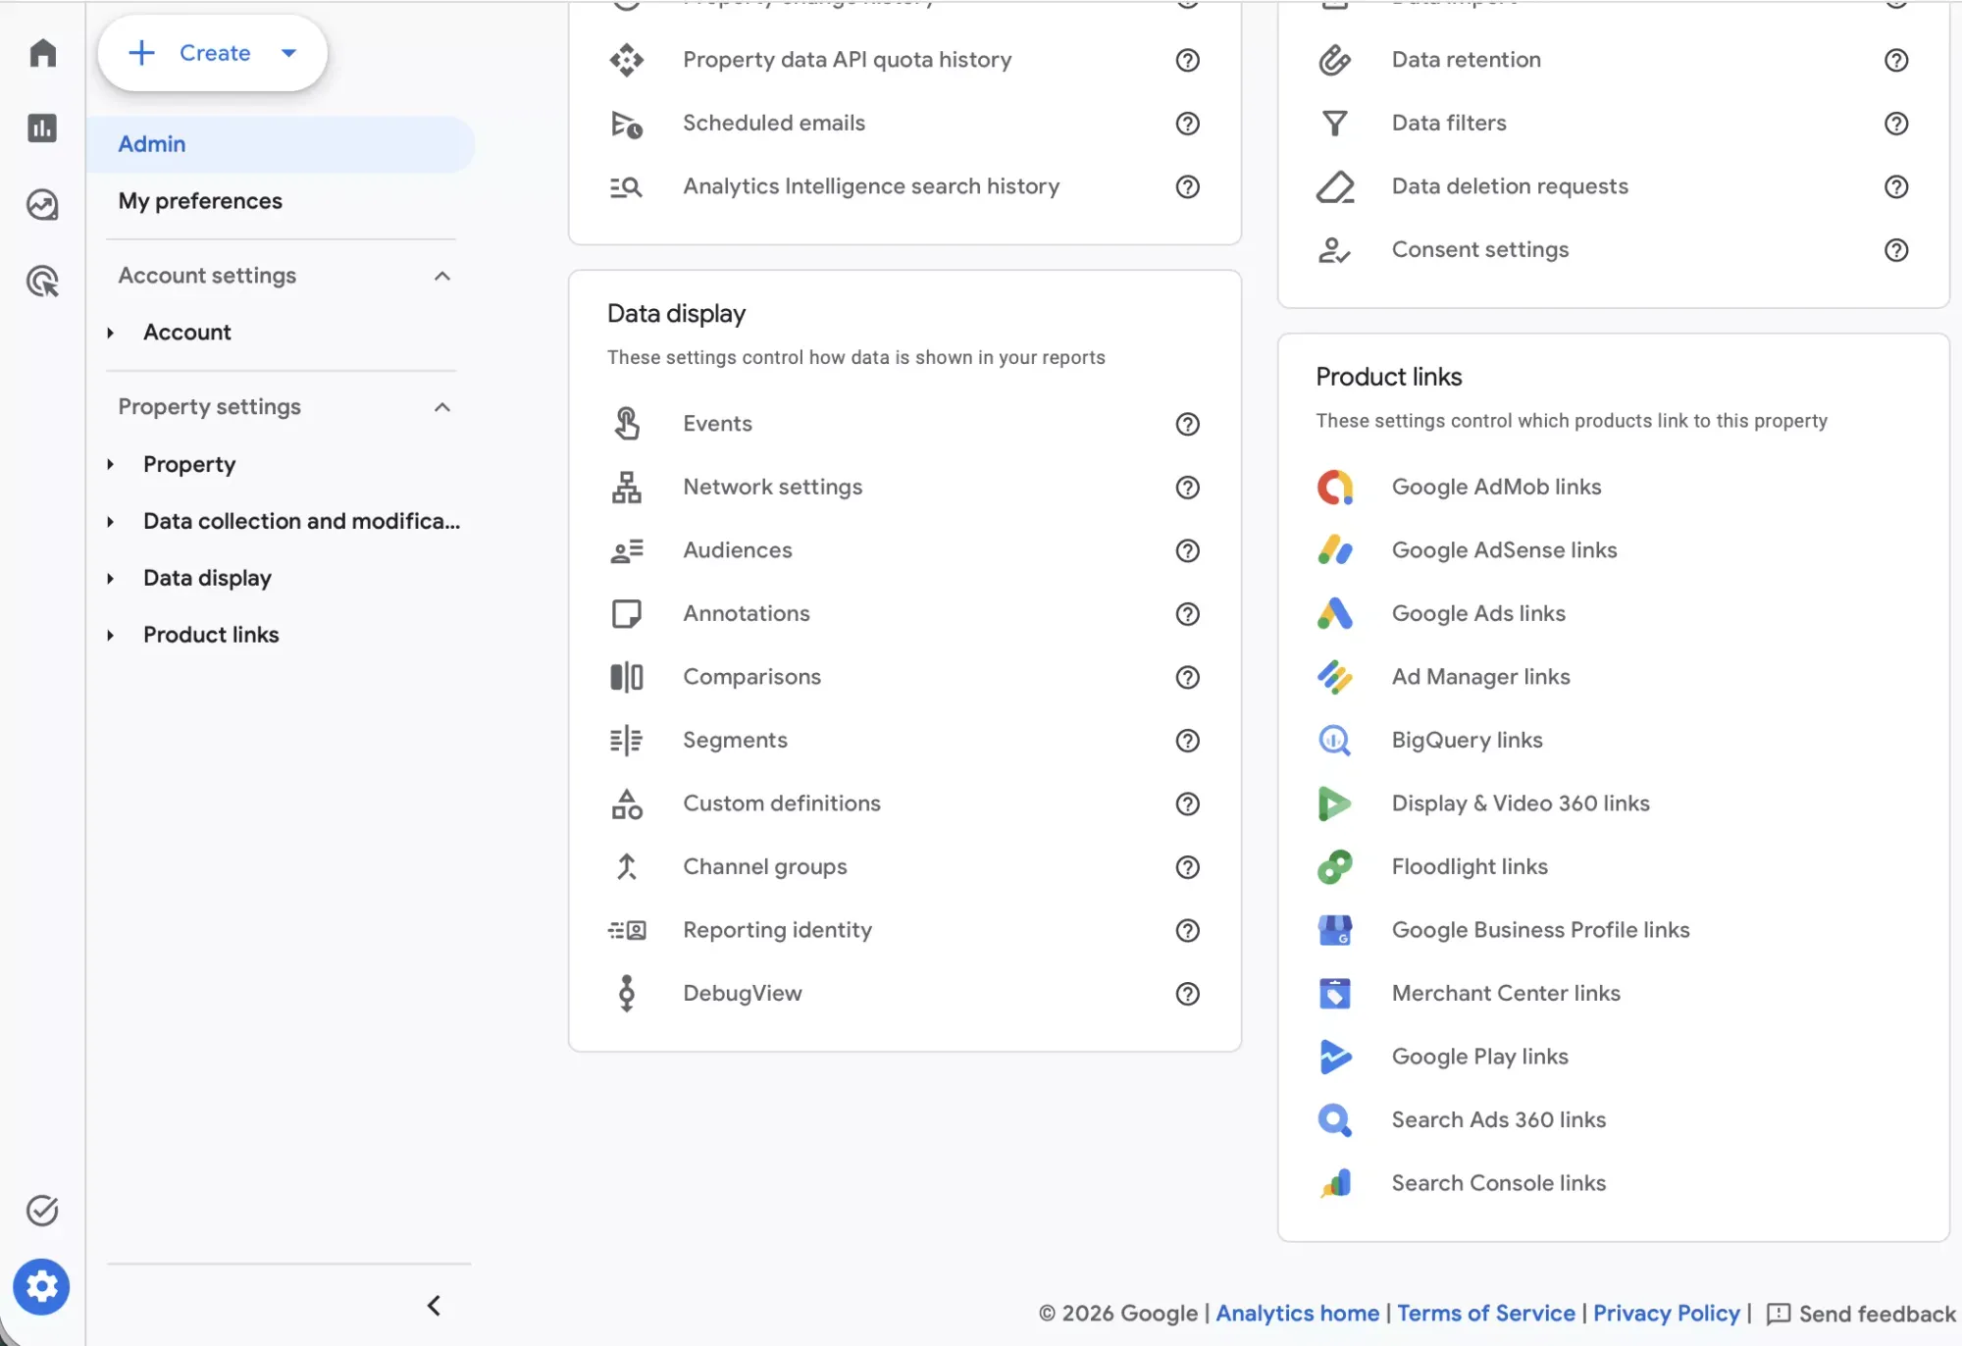
Task: Click the Google AdSense logo icon
Action: [1335, 550]
